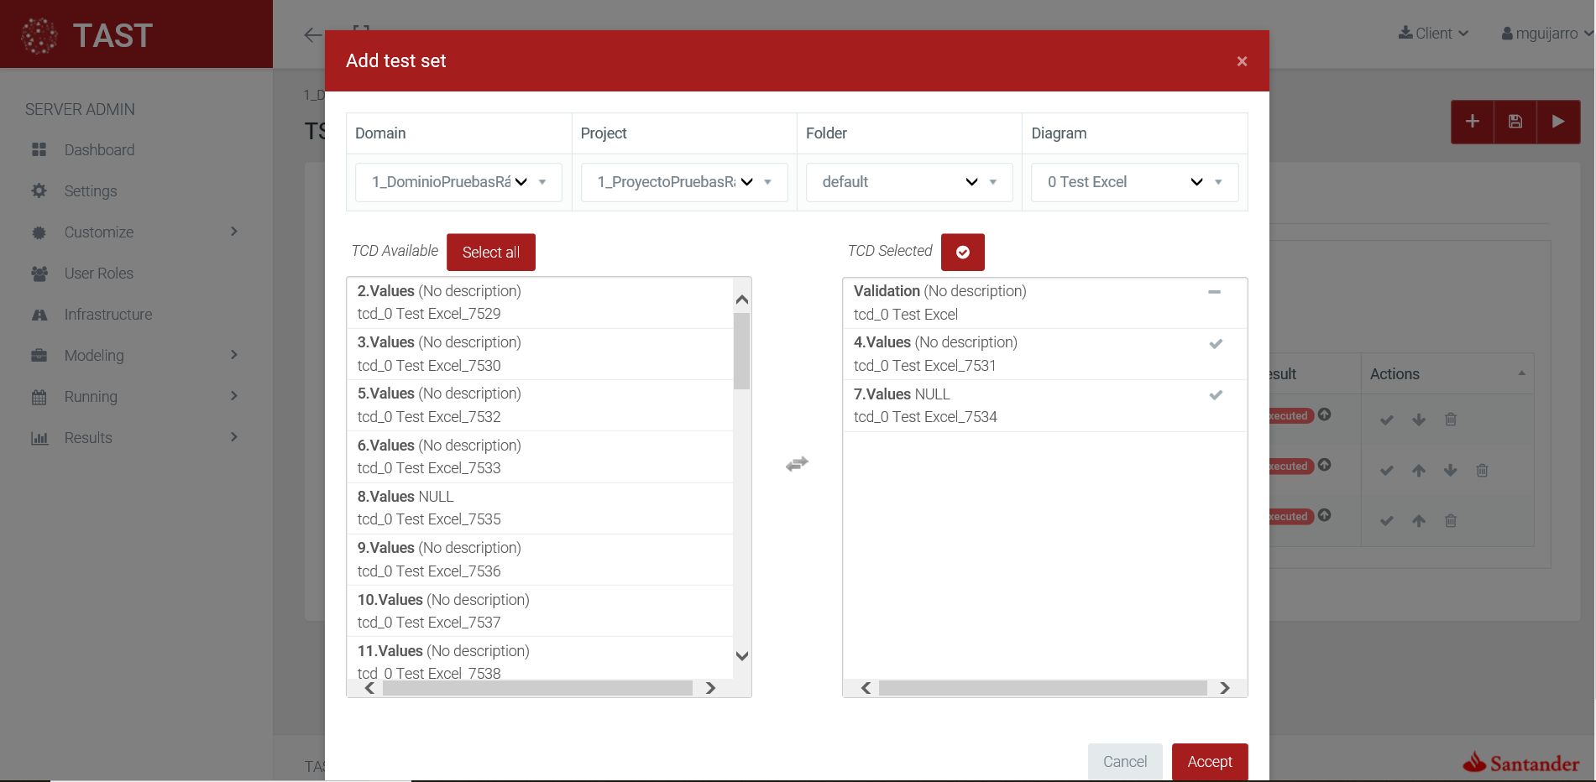Toggle checkmark on 7.Values NULL selected item
The image size is (1596, 782).
(1215, 395)
